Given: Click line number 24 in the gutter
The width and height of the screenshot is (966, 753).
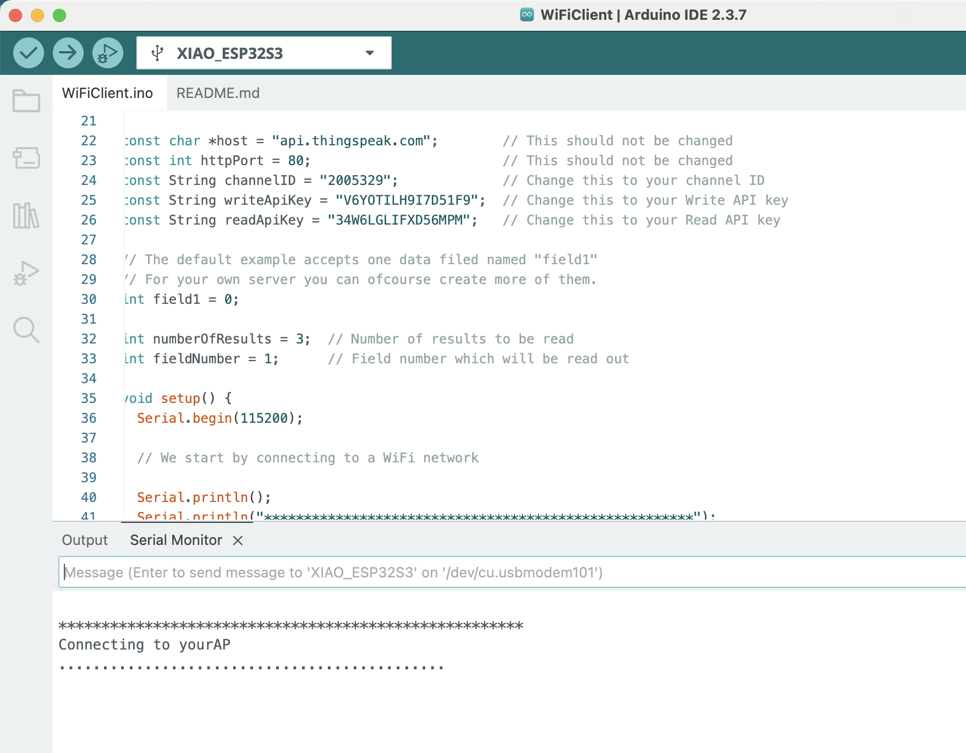Looking at the screenshot, I should (x=89, y=181).
